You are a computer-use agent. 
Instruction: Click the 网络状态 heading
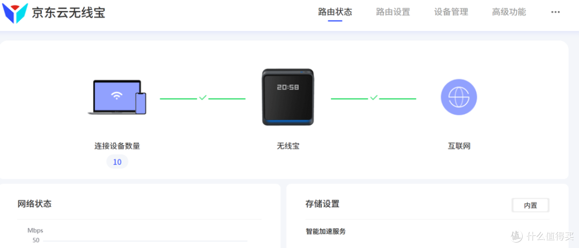[x=35, y=204]
